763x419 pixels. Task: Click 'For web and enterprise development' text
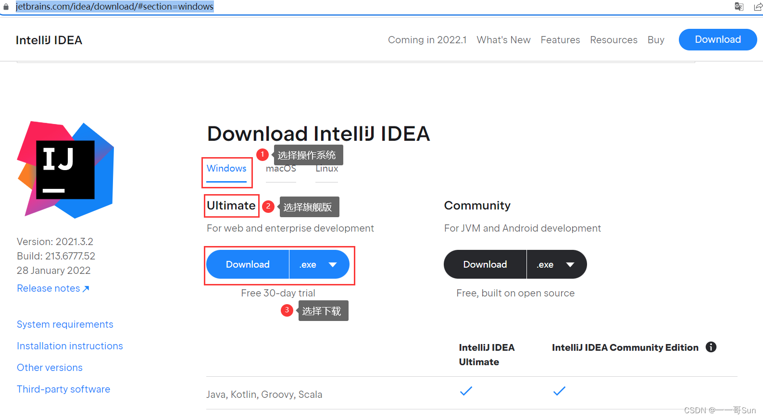coord(290,228)
